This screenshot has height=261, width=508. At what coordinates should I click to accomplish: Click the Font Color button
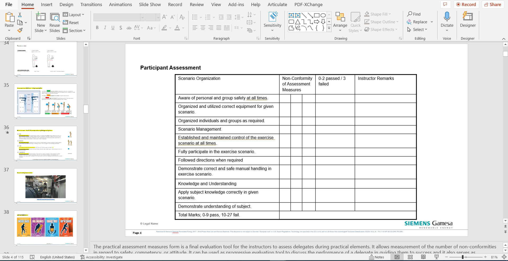pyautogui.click(x=177, y=28)
